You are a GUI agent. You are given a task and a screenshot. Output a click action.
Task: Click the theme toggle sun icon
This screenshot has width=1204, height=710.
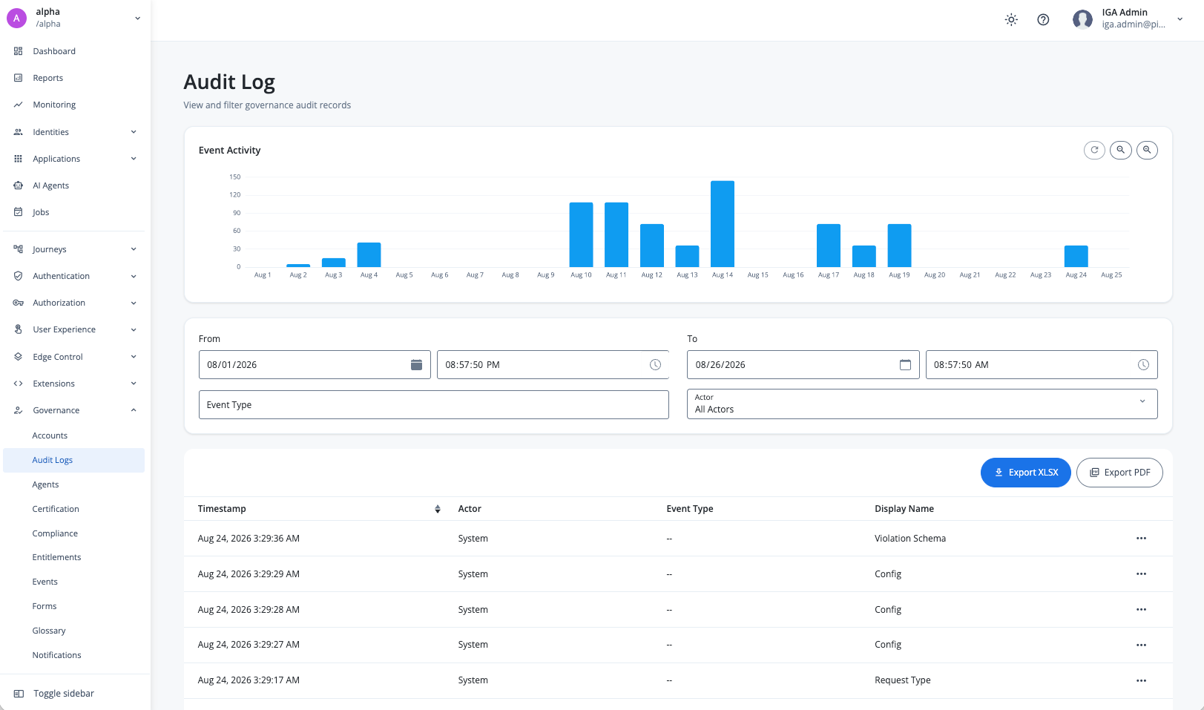(x=1011, y=20)
